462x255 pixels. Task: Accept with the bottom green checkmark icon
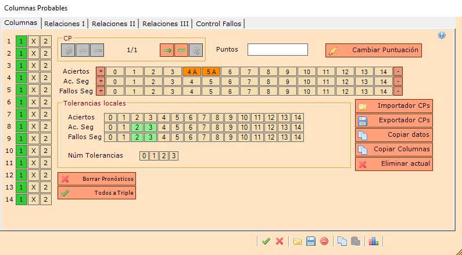click(x=266, y=241)
